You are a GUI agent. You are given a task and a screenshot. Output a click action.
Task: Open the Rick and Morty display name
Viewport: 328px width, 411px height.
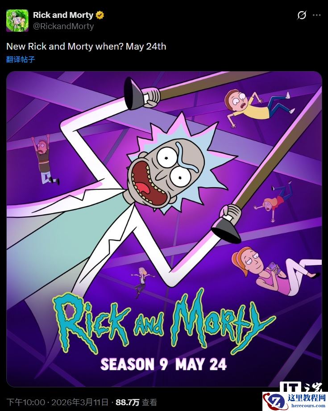tap(63, 15)
